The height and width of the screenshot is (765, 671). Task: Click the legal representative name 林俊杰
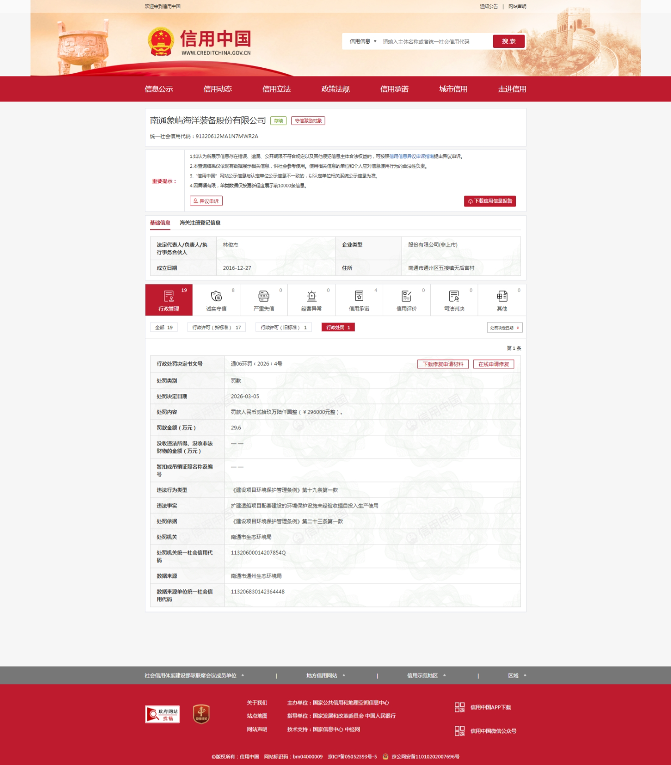coord(231,245)
